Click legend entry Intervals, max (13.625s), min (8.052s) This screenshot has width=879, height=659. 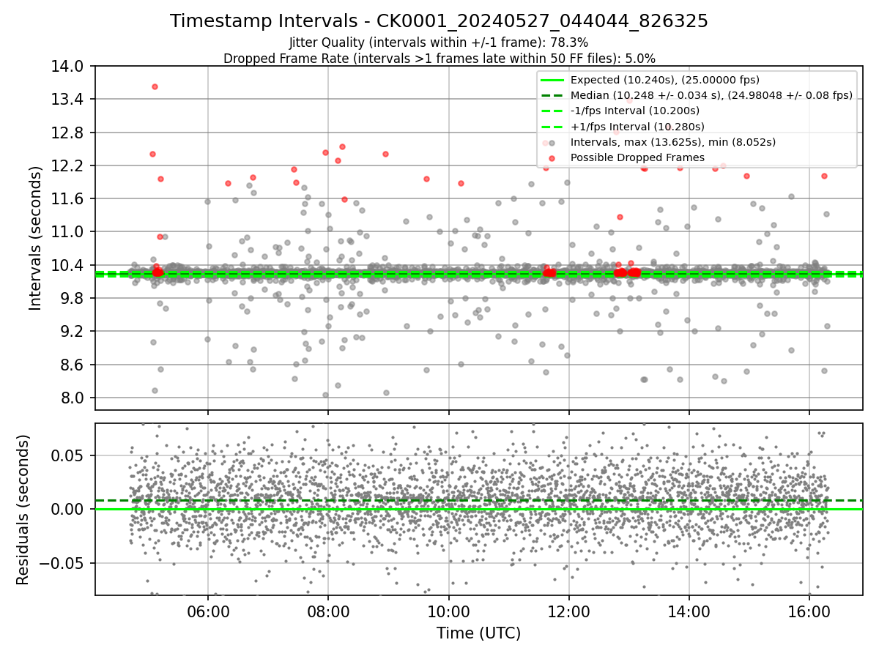click(673, 142)
